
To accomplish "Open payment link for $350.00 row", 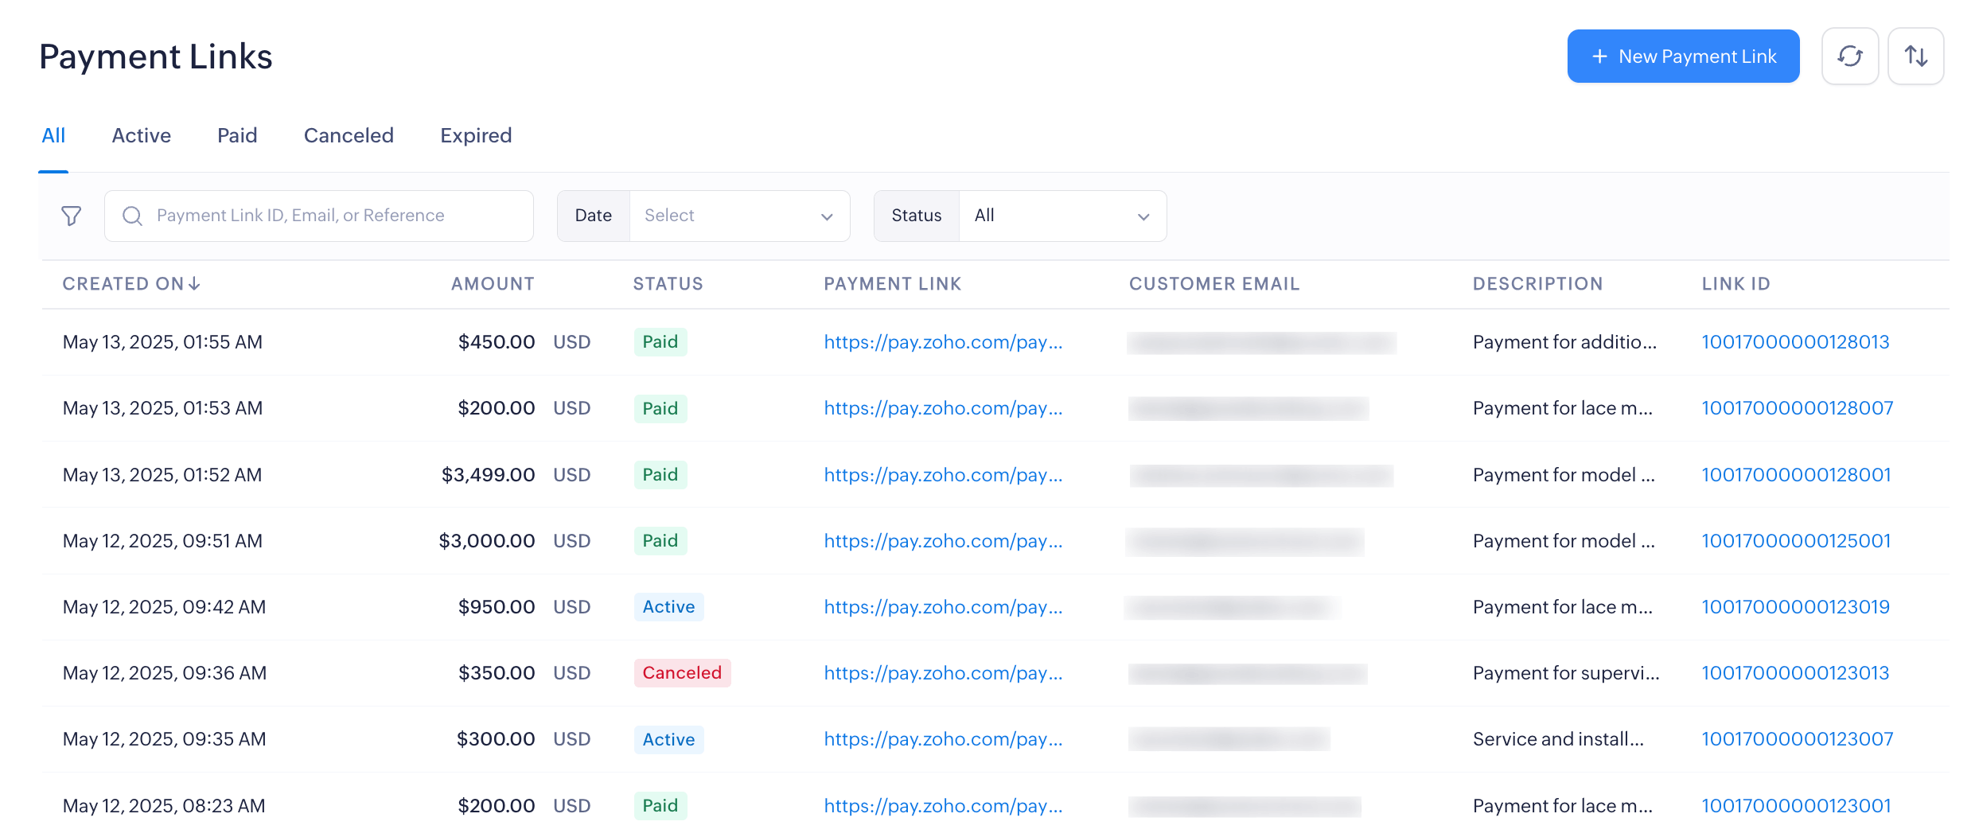I will 943,673.
